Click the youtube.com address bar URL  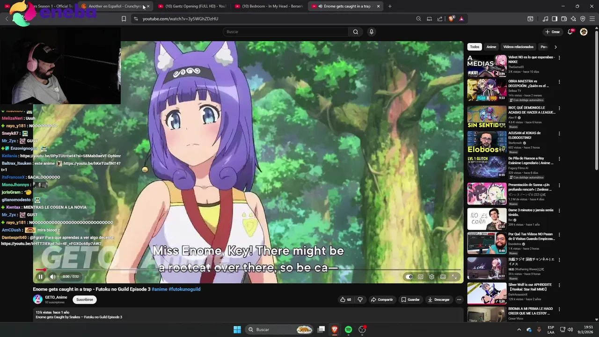(x=180, y=19)
